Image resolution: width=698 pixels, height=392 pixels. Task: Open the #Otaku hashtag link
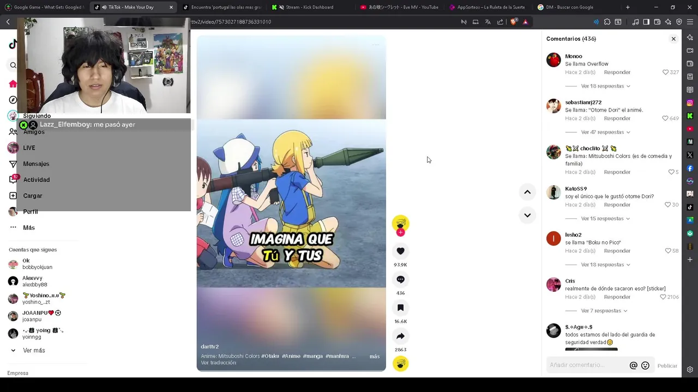coord(270,356)
